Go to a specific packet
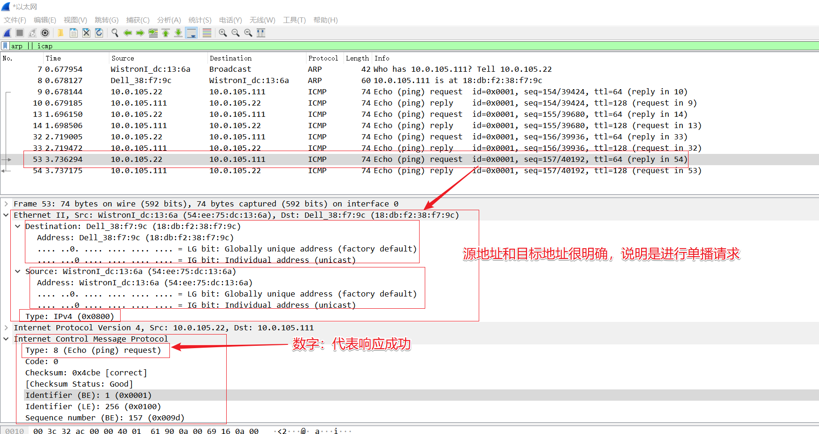Screen dimensions: 819x434 click(x=153, y=33)
